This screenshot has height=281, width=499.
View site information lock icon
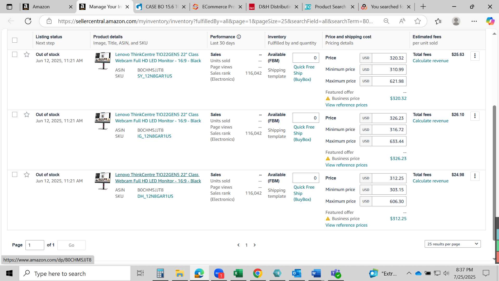click(x=49, y=21)
